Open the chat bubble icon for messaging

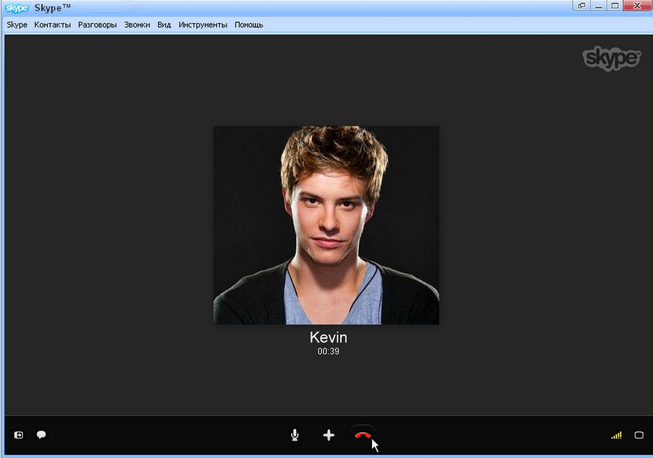click(x=41, y=434)
